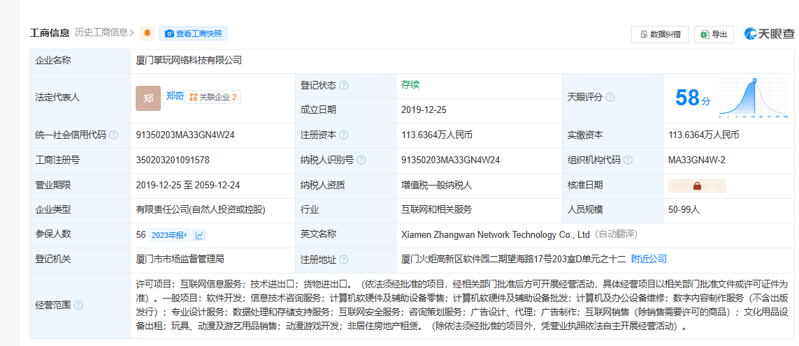Open the 2023年报 dropdown
The width and height of the screenshot is (799, 346).
pos(169,235)
